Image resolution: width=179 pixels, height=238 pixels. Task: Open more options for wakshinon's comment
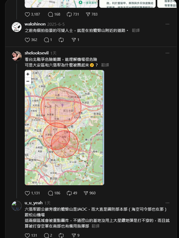[x=167, y=24]
